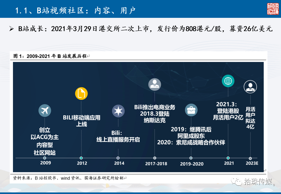Click the page number 9
Viewport: 281px width, 194px height.
tap(274, 185)
